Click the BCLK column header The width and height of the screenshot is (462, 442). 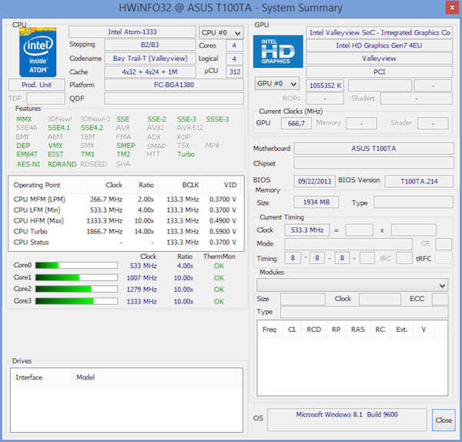180,185
